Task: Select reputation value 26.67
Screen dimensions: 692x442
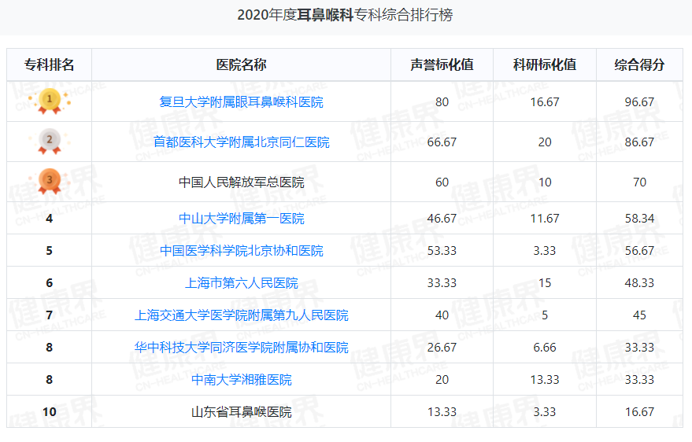Action: pyautogui.click(x=442, y=348)
